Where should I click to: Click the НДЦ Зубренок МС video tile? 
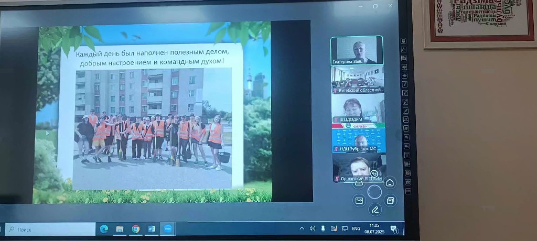(x=358, y=139)
